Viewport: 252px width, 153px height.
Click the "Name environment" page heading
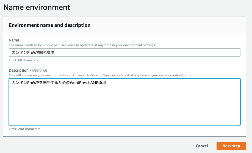click(x=37, y=7)
